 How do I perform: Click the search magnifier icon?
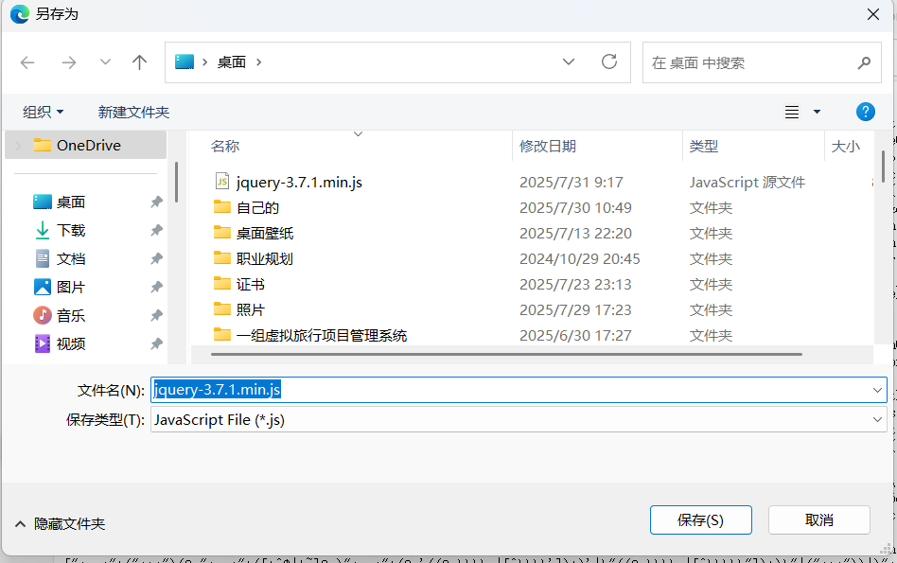(864, 62)
